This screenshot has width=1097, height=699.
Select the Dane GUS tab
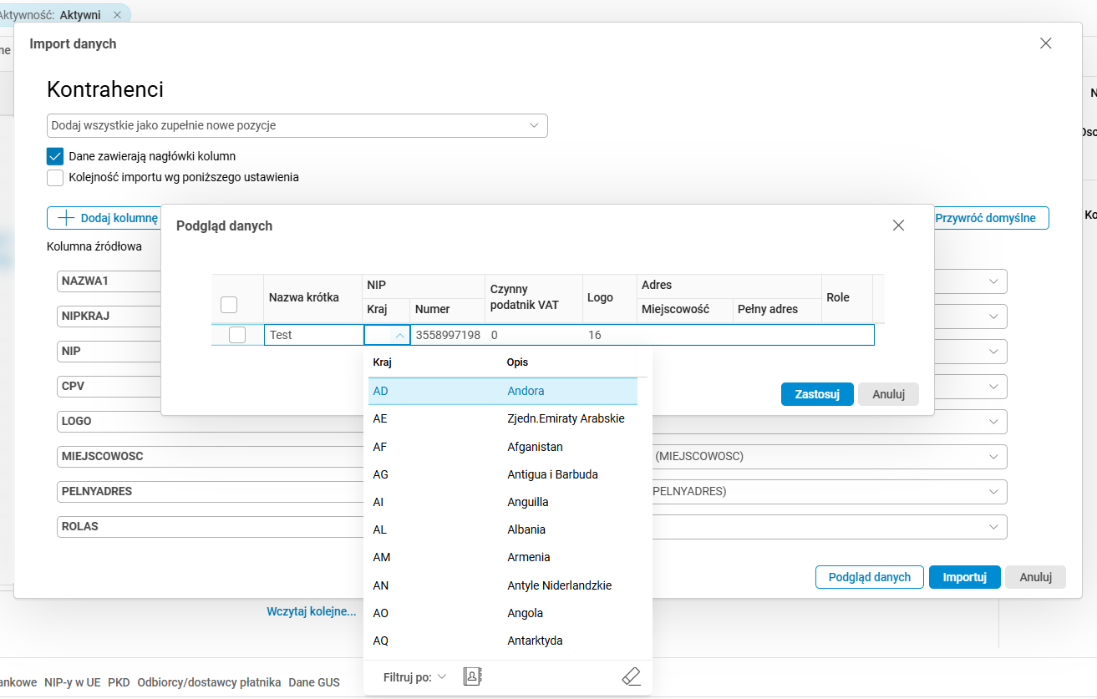(x=314, y=682)
